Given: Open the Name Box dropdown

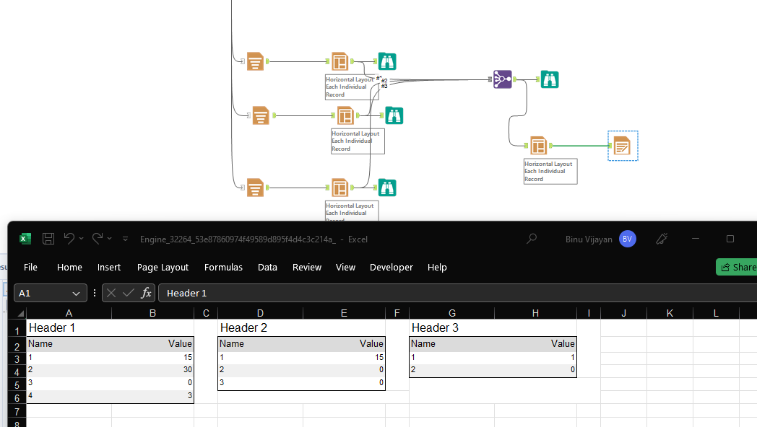Looking at the screenshot, I should click(x=75, y=293).
